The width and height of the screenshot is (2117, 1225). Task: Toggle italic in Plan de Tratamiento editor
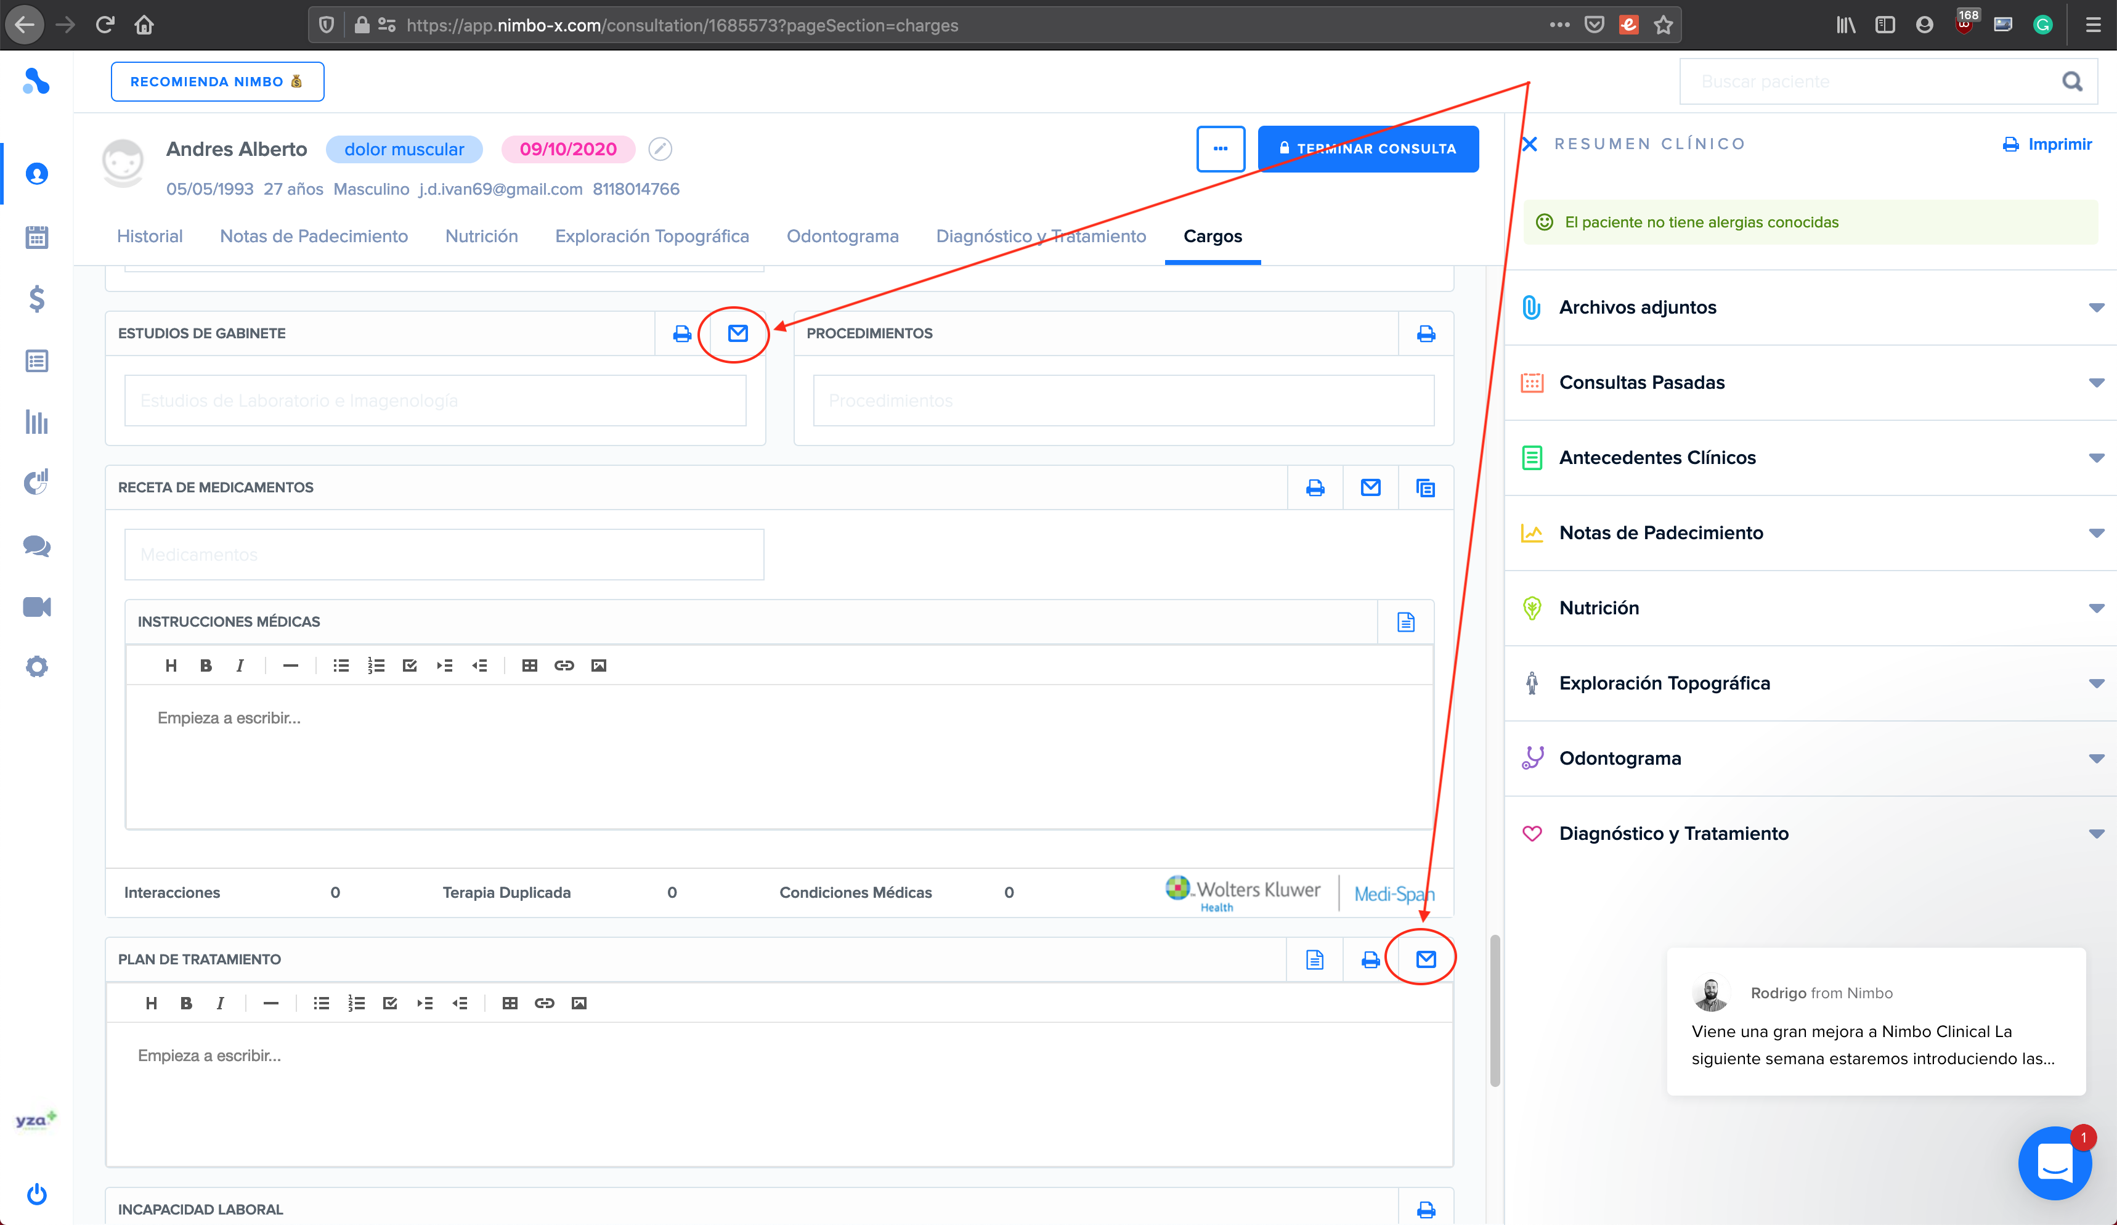tap(220, 1004)
